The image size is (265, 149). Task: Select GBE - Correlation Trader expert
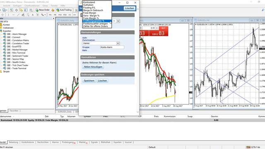pos(18,43)
